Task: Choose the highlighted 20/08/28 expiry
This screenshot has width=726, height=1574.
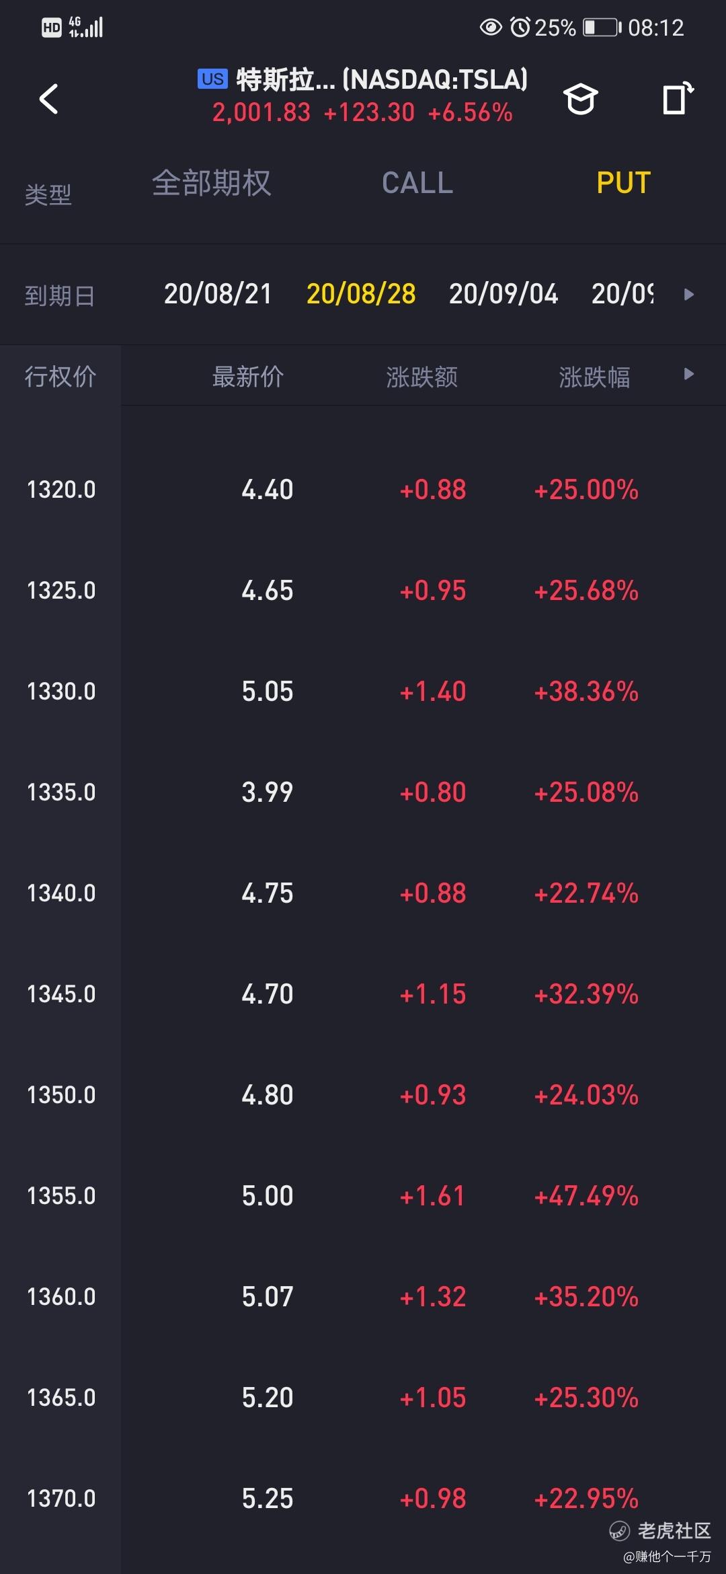Action: 361,294
